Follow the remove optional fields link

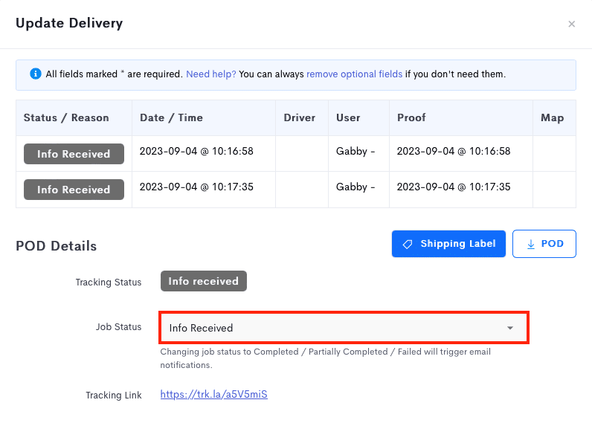(x=354, y=74)
